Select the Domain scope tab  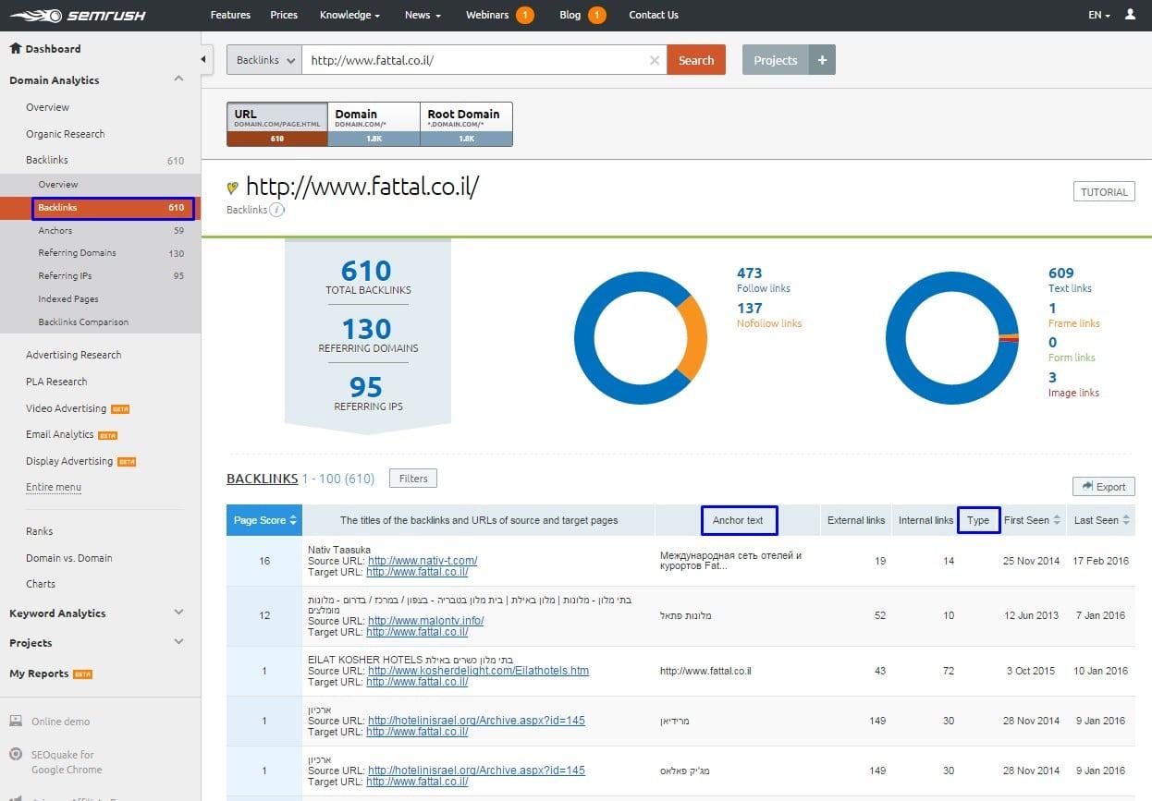point(374,124)
